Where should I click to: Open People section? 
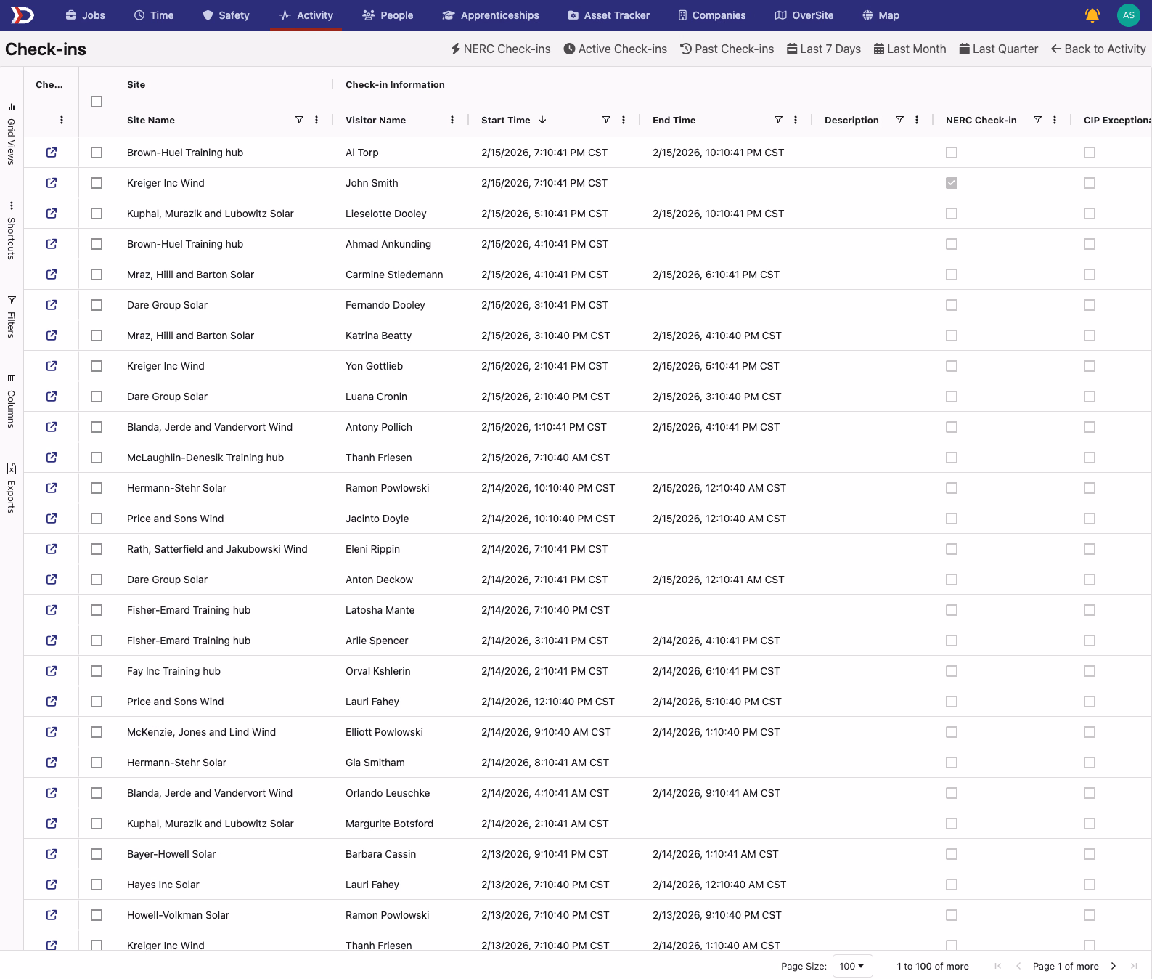coord(388,15)
